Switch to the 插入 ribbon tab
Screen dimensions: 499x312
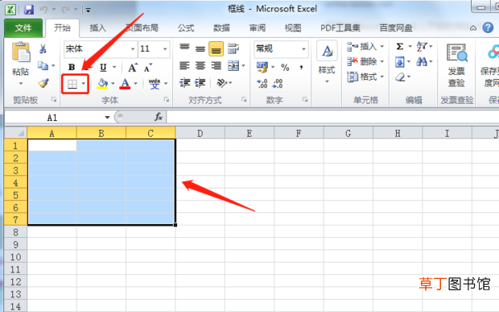[x=97, y=28]
